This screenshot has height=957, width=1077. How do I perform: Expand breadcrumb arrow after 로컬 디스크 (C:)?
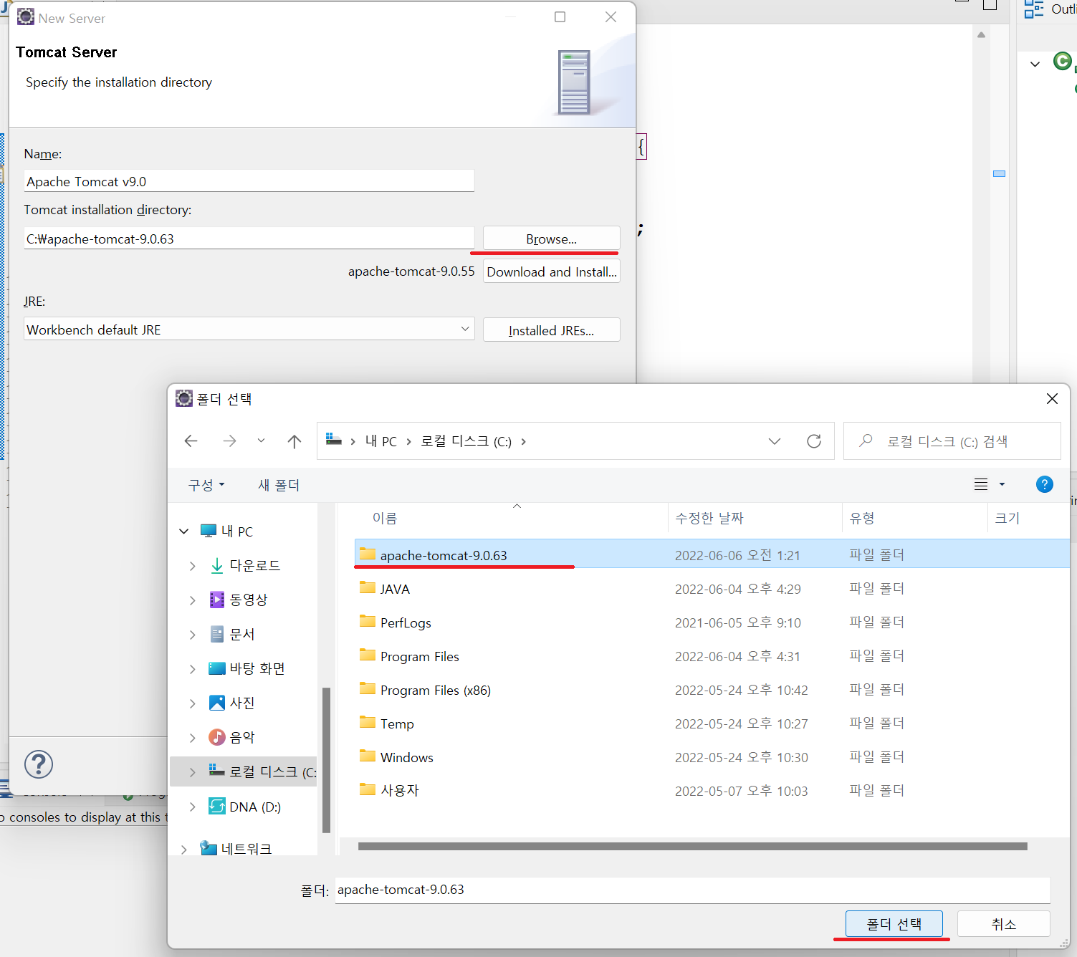(x=523, y=441)
